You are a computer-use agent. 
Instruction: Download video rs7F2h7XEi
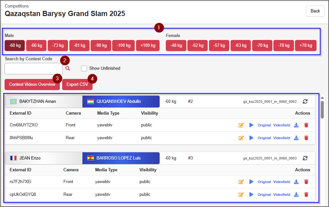click(x=296, y=182)
